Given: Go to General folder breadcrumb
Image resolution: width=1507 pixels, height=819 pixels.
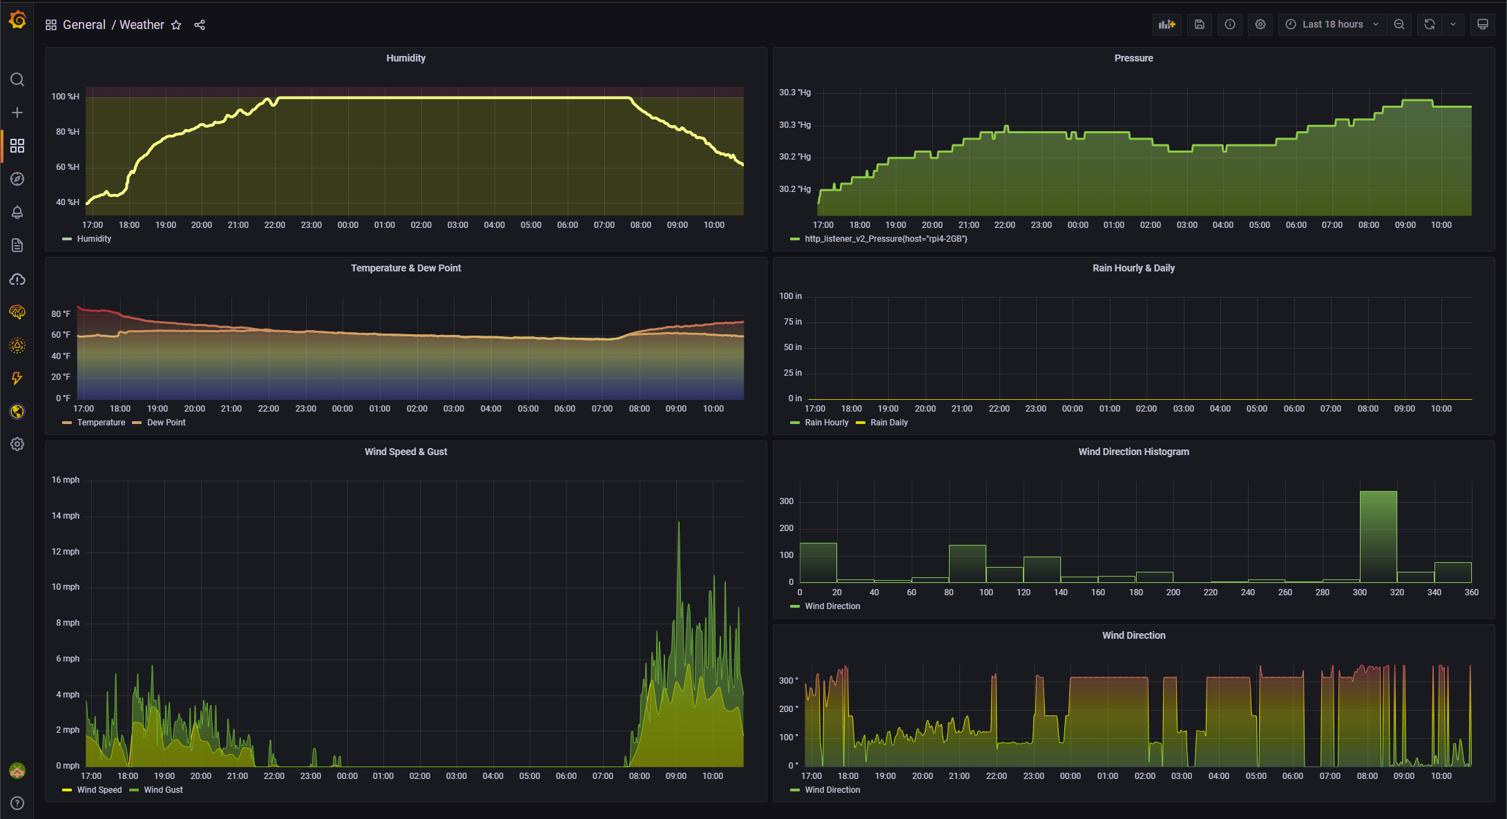Looking at the screenshot, I should pyautogui.click(x=84, y=25).
